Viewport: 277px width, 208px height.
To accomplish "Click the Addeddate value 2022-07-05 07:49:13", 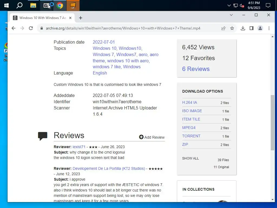I will pos(113,96).
